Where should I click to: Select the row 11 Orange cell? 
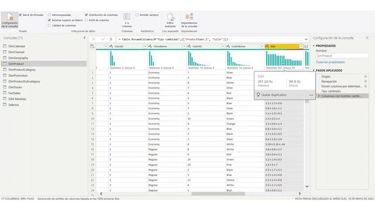tap(245, 124)
